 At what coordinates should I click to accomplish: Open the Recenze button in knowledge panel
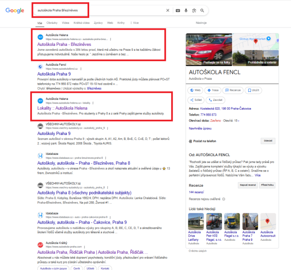(233, 90)
